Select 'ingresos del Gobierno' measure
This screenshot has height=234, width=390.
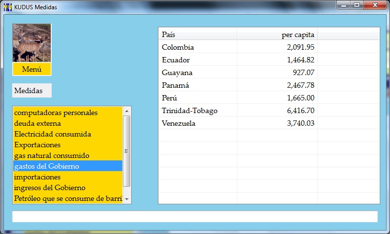(50, 188)
